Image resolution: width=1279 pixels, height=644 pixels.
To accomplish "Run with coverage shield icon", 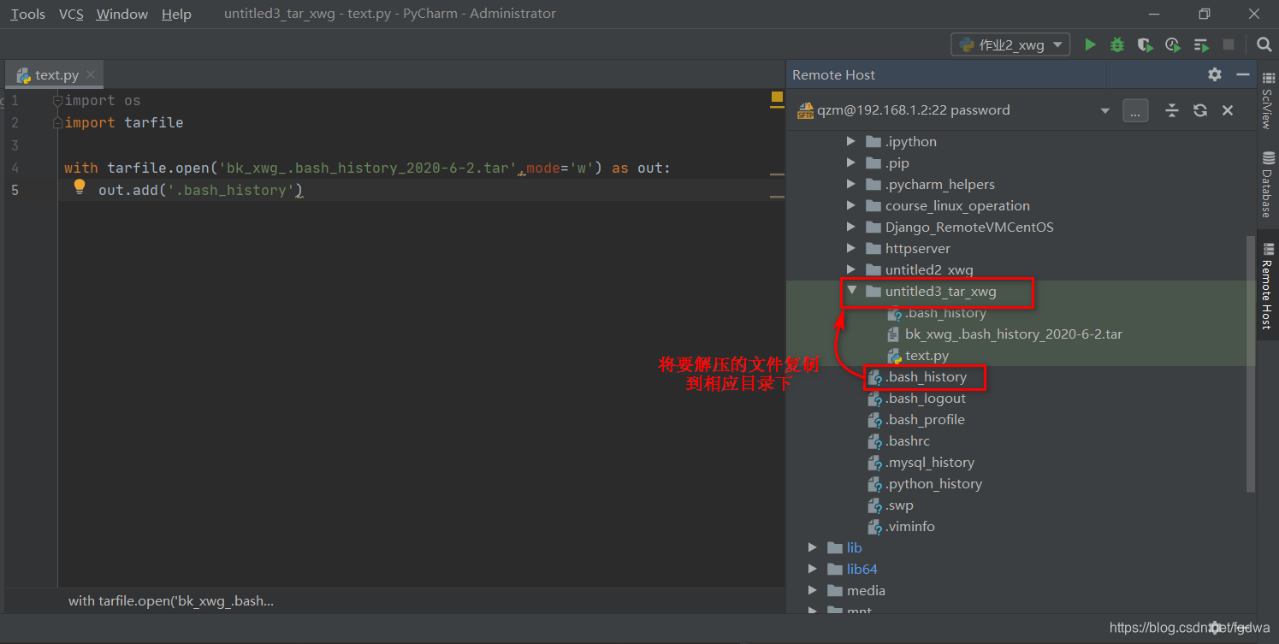I will click(x=1145, y=44).
